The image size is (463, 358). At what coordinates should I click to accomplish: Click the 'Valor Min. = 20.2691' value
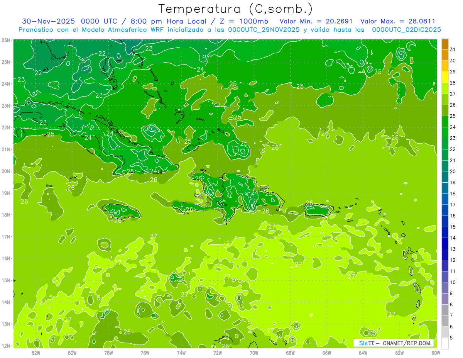(316, 21)
